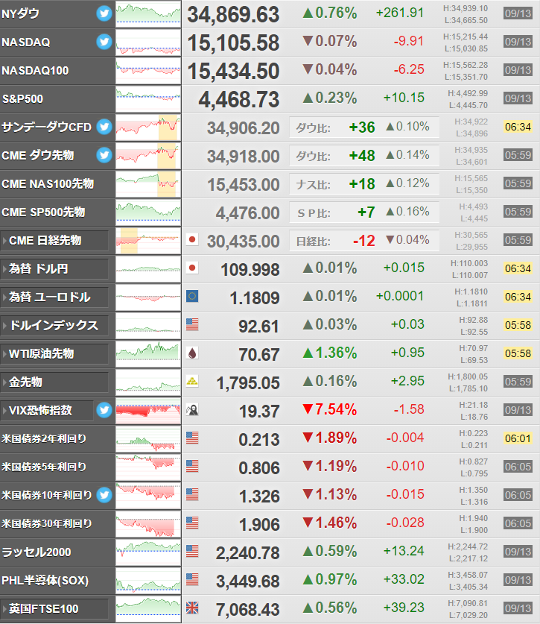
Task: Click the NASDAQ100 high/low H:15,562.28
Action: (466, 65)
